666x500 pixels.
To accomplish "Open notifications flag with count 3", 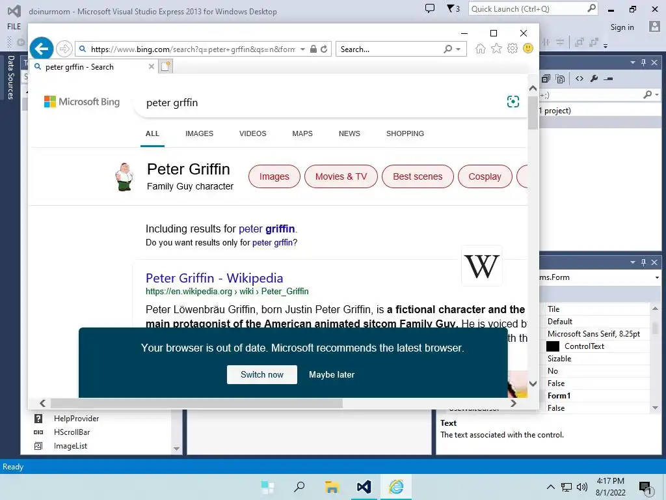I will click(453, 8).
